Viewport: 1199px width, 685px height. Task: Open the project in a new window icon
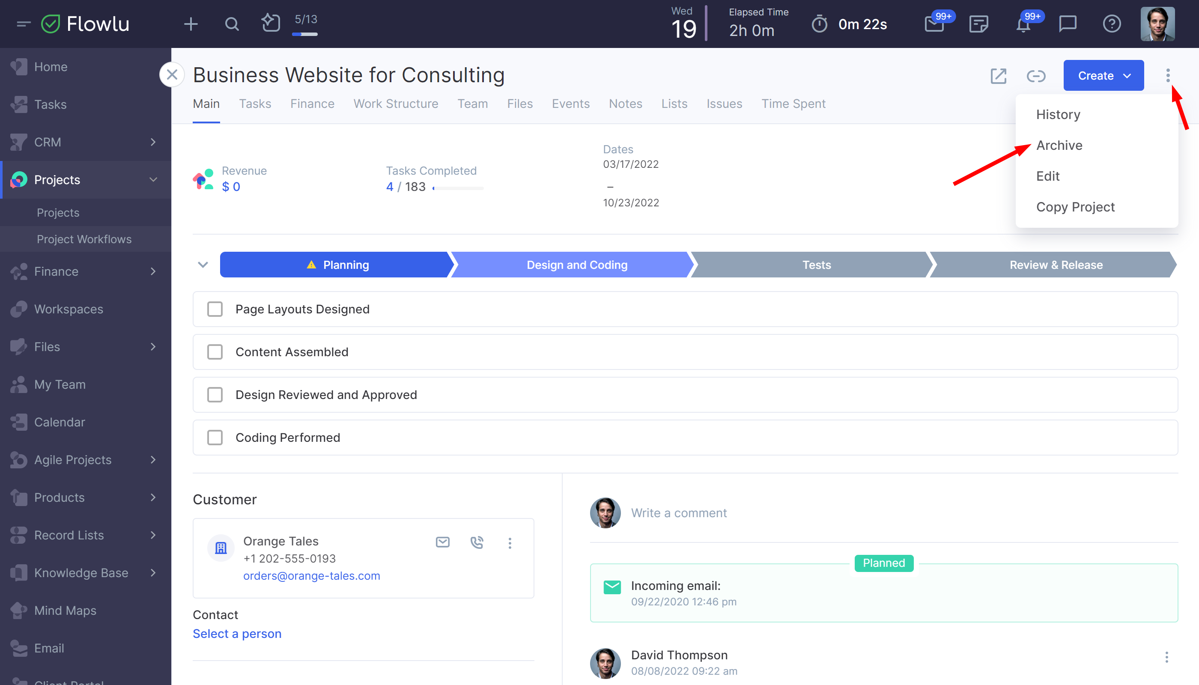pos(998,76)
